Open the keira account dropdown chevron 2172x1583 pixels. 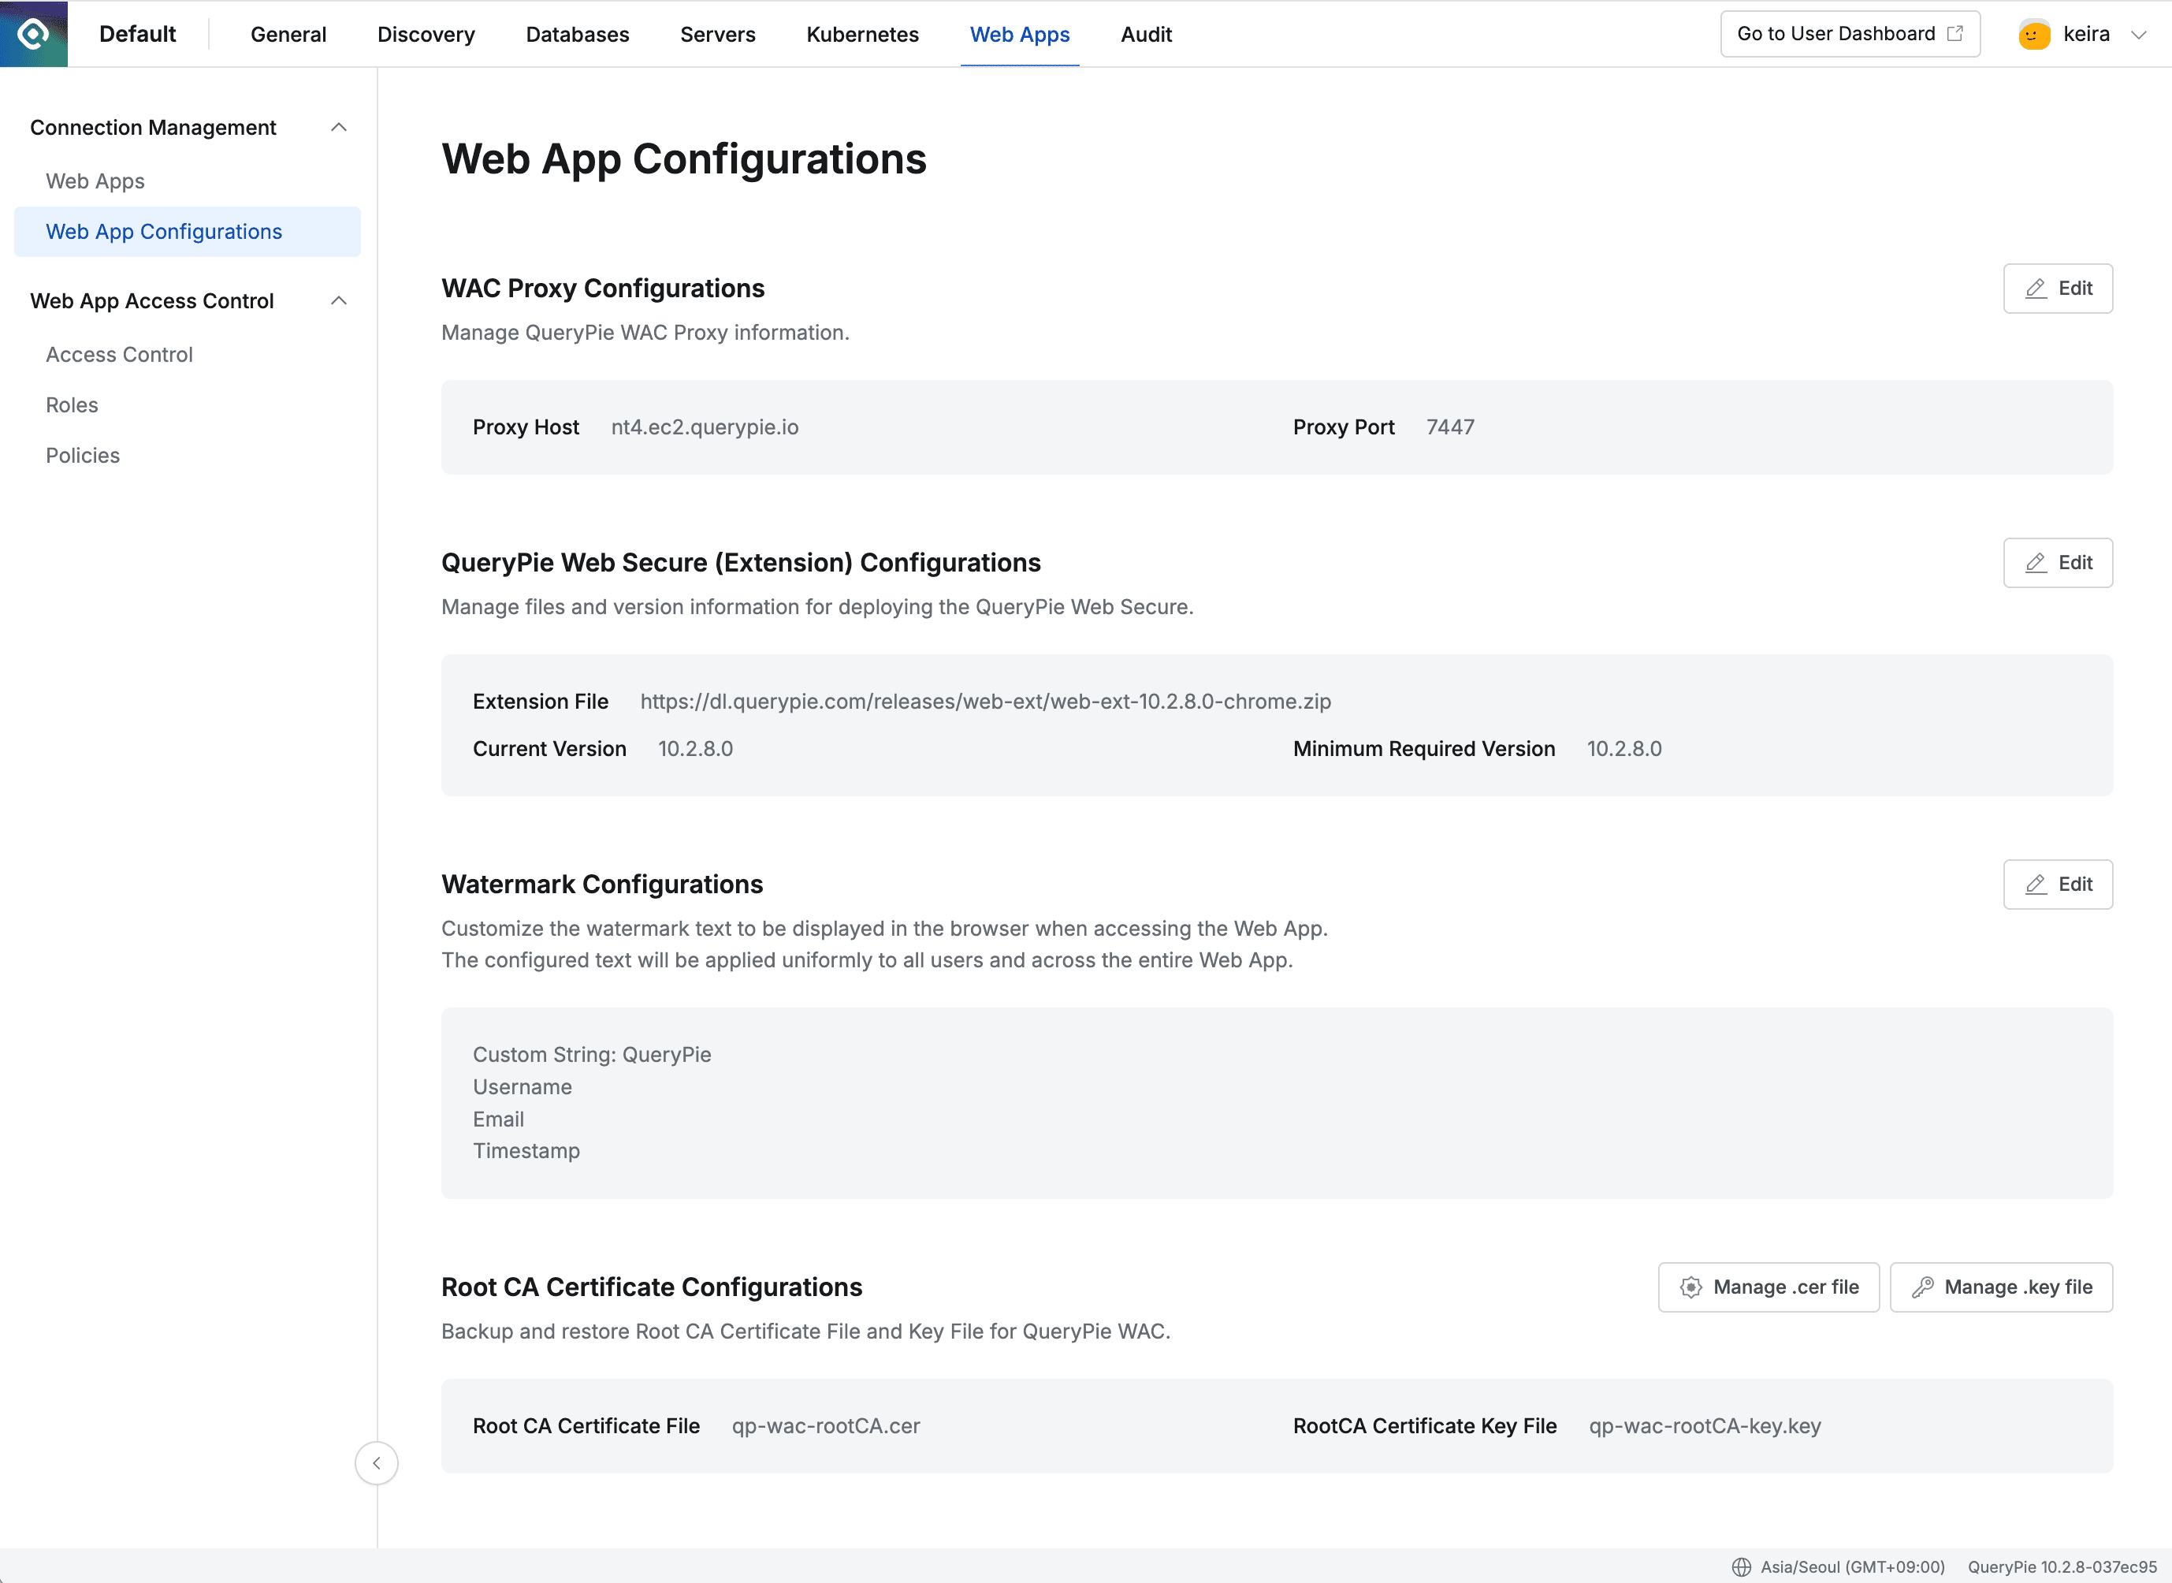tap(2141, 34)
